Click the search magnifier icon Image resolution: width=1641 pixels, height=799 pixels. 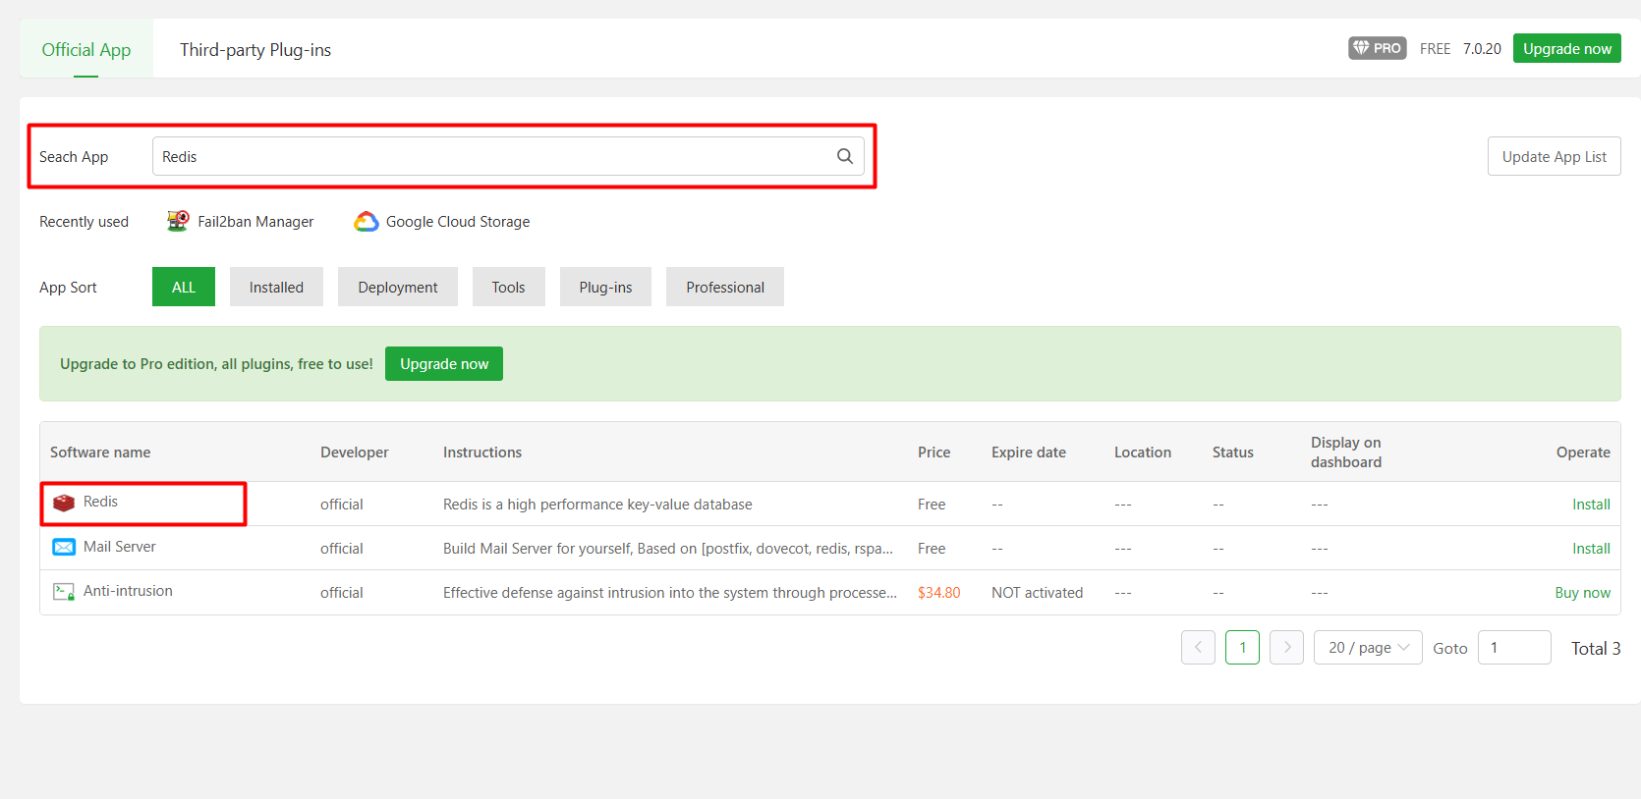click(x=844, y=156)
